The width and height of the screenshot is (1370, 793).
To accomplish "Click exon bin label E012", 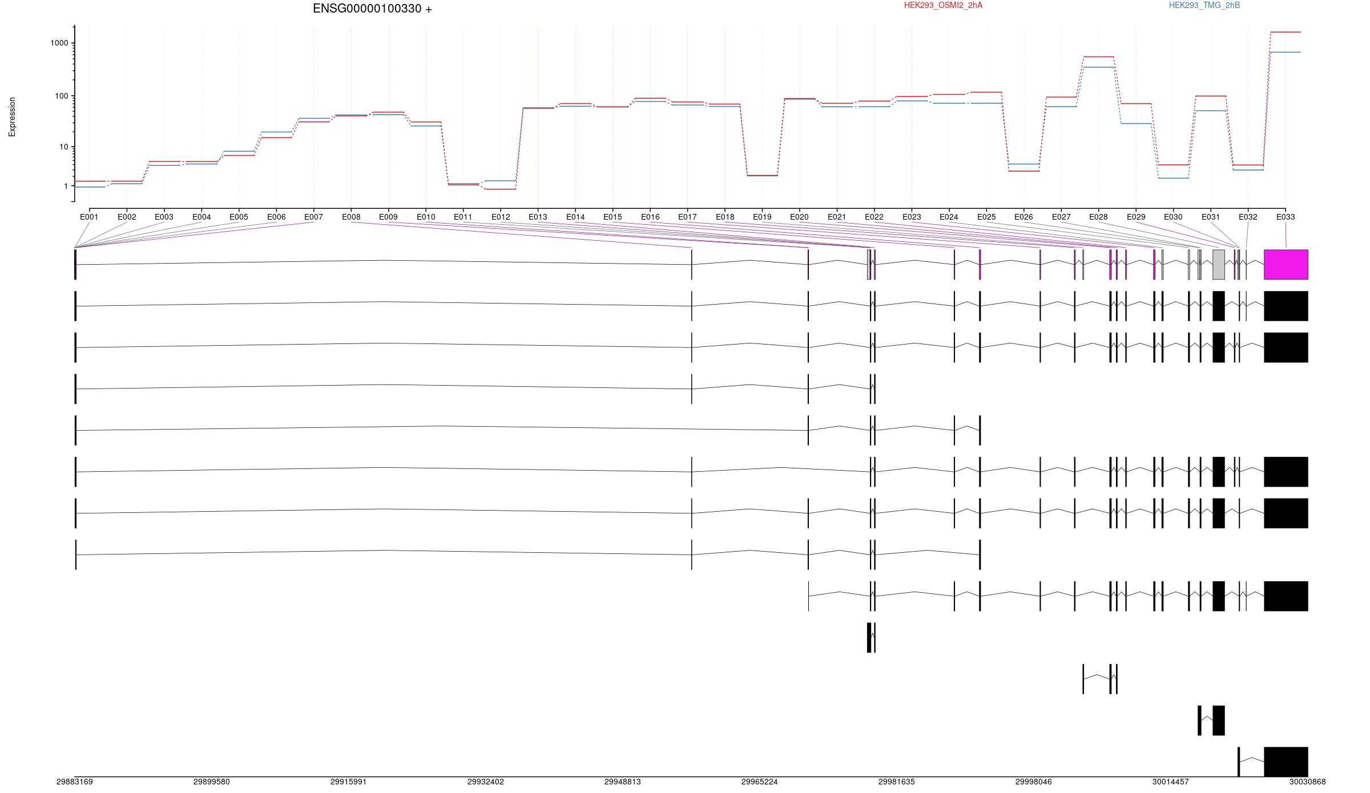I will point(501,217).
